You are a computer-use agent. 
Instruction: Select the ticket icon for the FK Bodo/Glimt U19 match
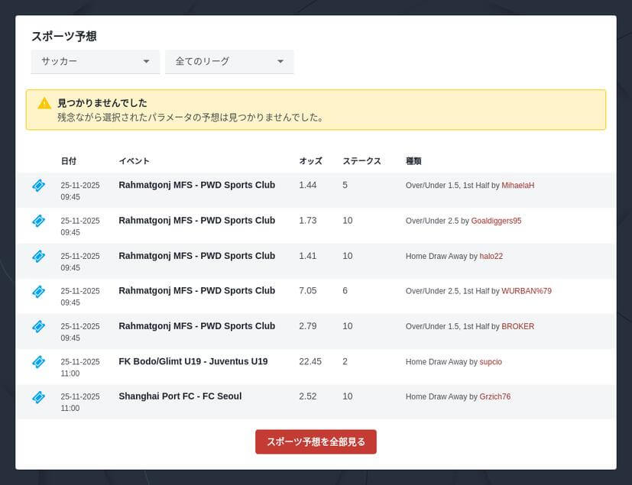[x=38, y=361]
